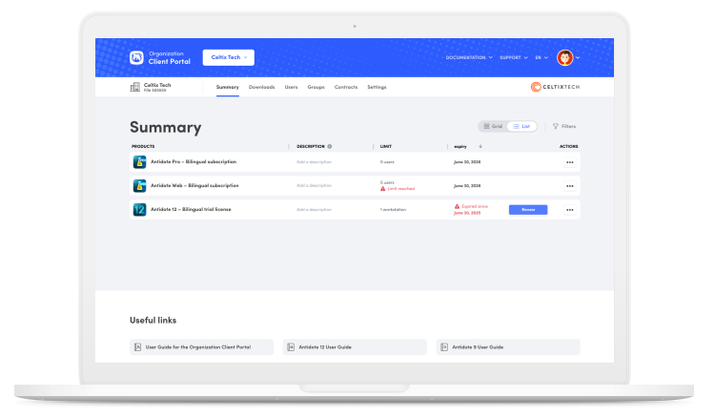715x418 pixels.
Task: Click the Antidote Pro product icon
Action: pos(138,161)
